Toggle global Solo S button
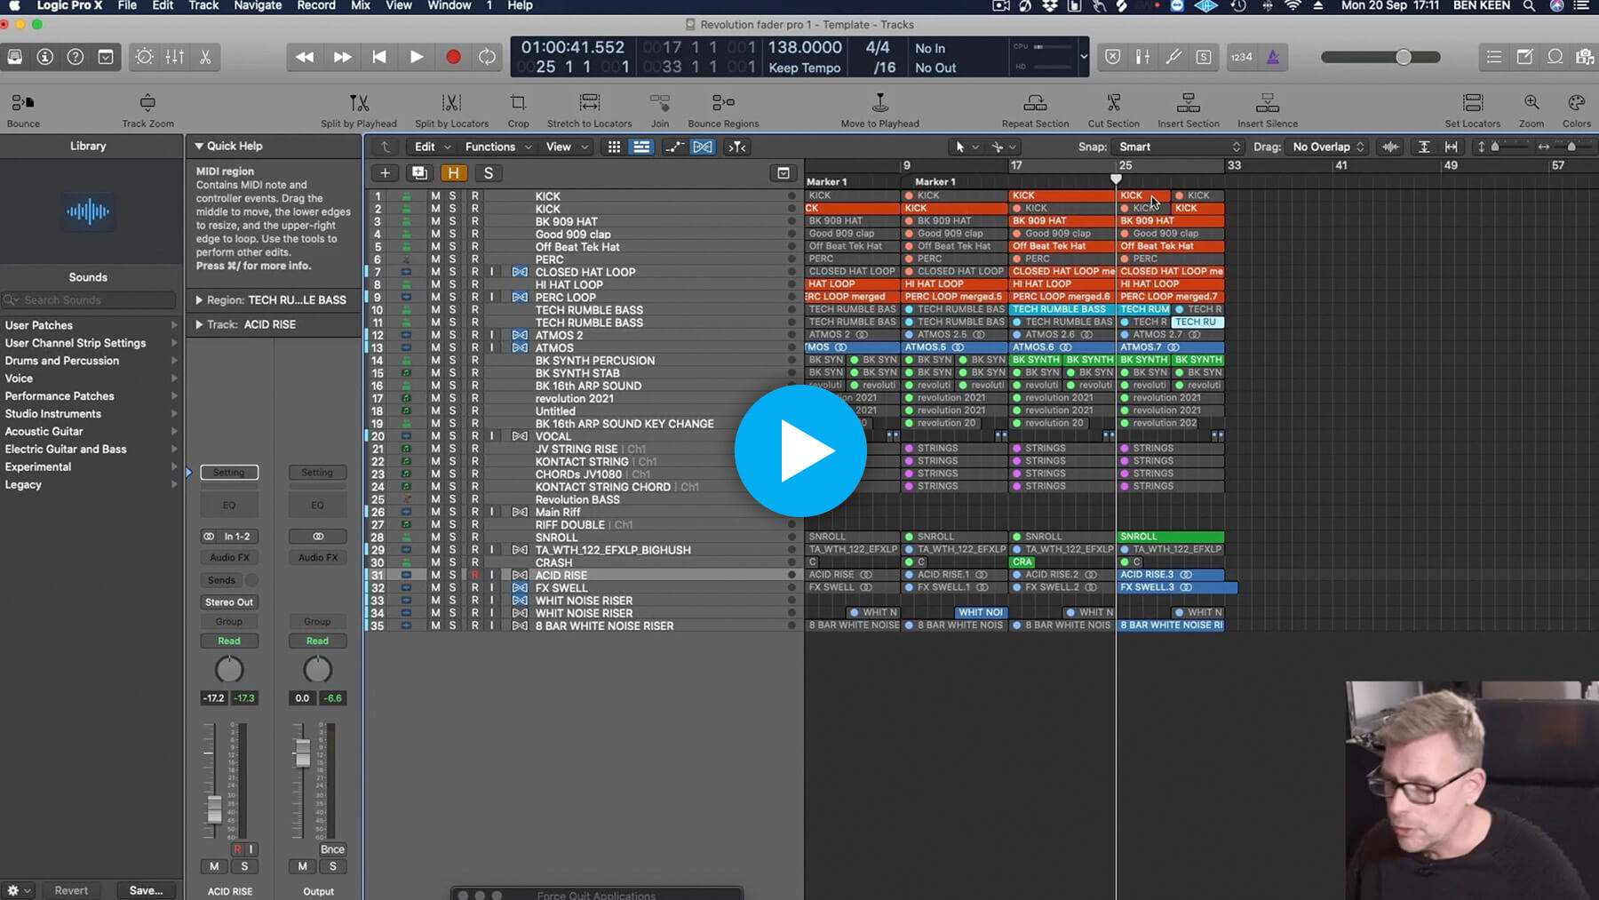 click(x=488, y=173)
